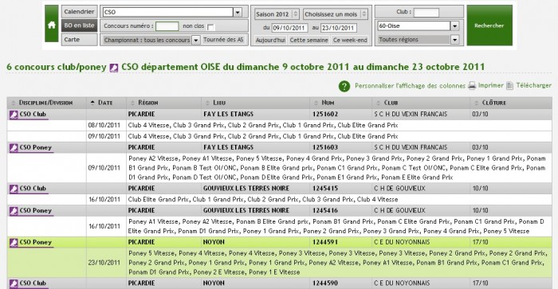
Task: Focus the end date field 23/10/2011
Action: pos(339,28)
